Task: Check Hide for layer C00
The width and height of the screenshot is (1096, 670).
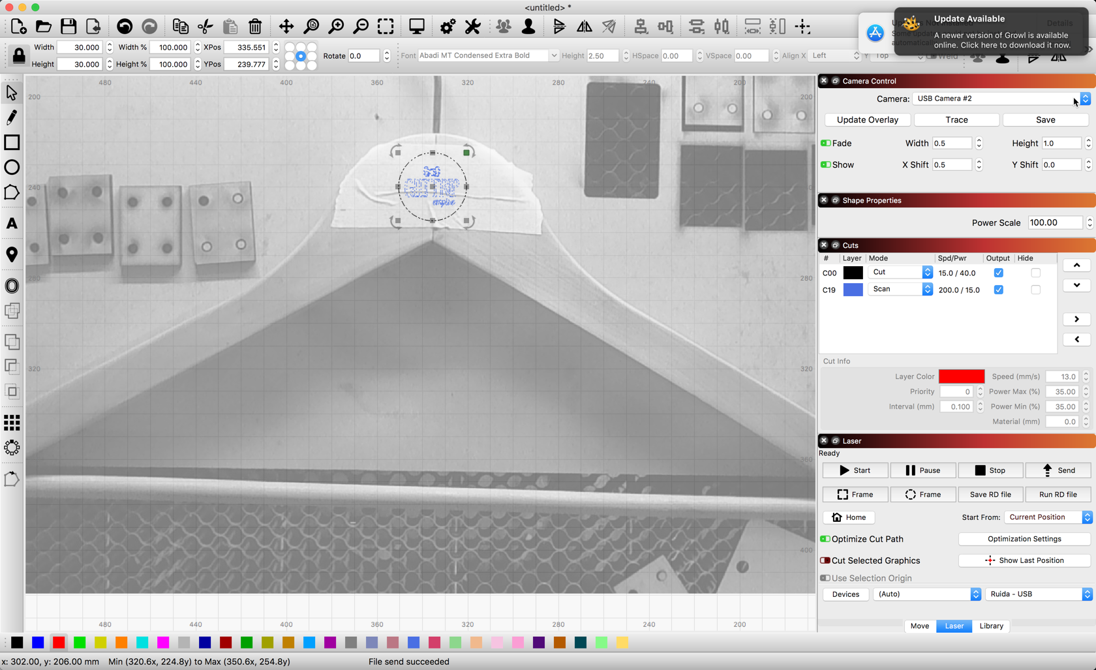Action: 1035,273
